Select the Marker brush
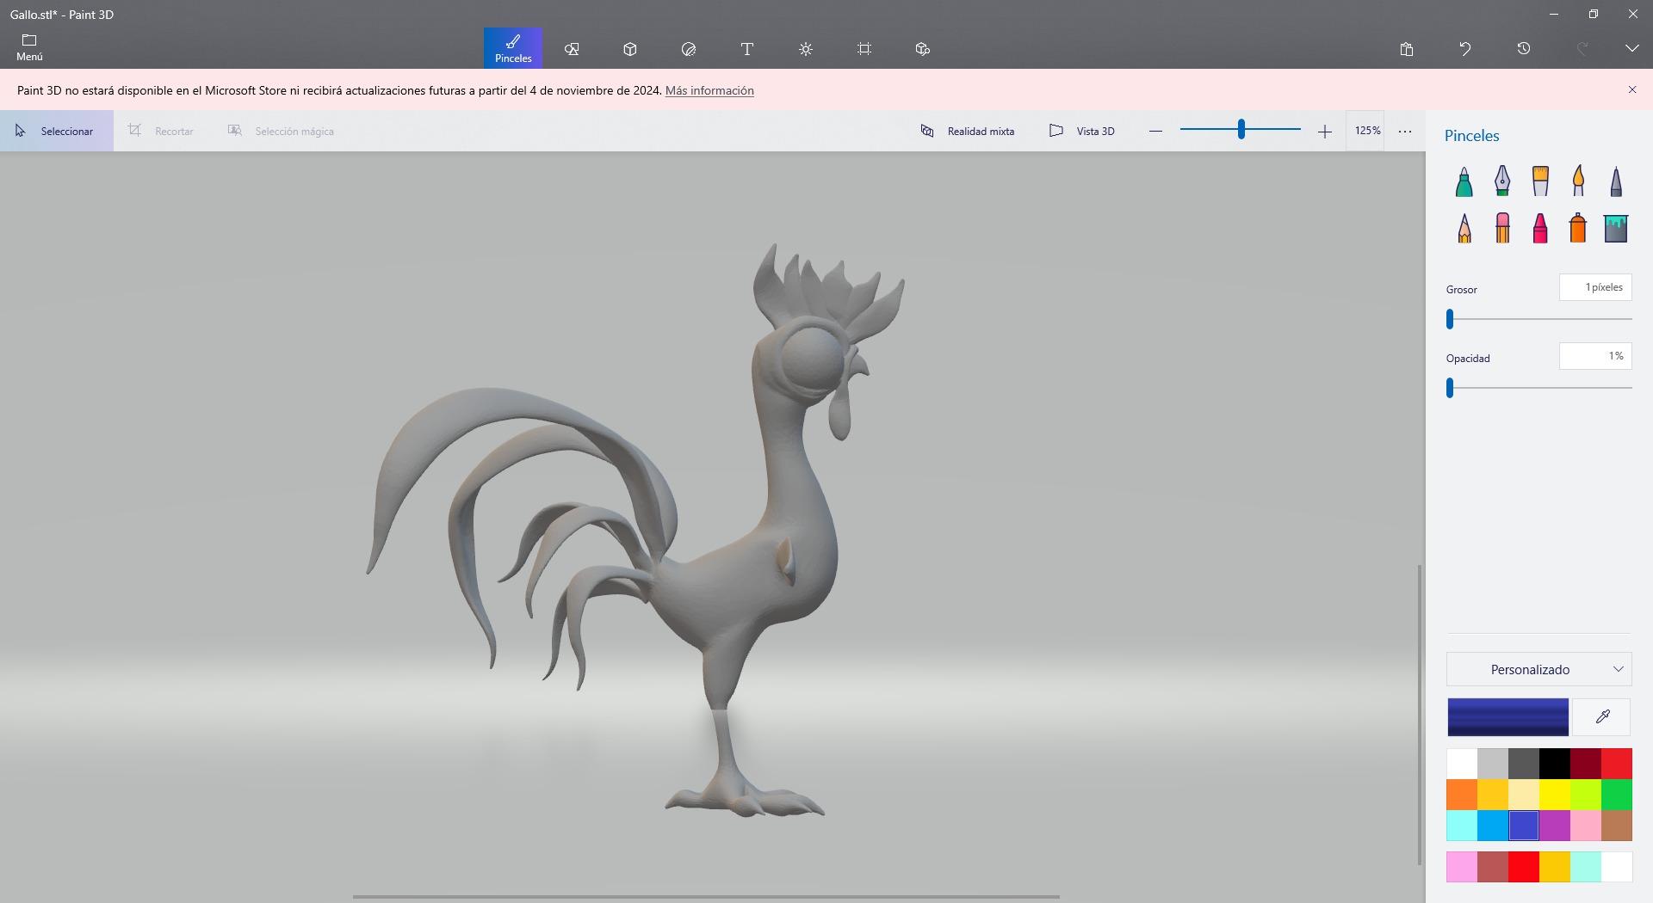 tap(1464, 181)
